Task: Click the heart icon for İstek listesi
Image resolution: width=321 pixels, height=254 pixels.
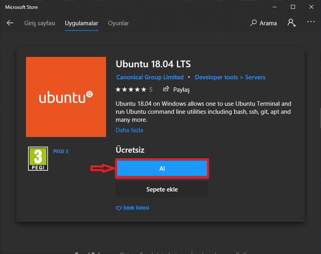Action: (x=118, y=208)
